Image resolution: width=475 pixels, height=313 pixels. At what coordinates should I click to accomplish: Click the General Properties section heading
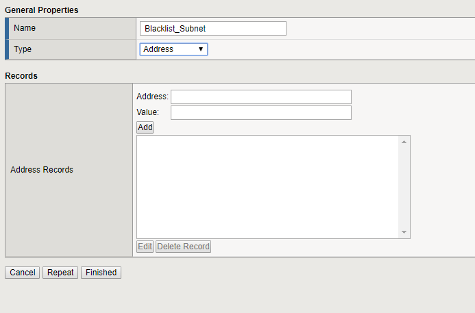[x=41, y=10]
